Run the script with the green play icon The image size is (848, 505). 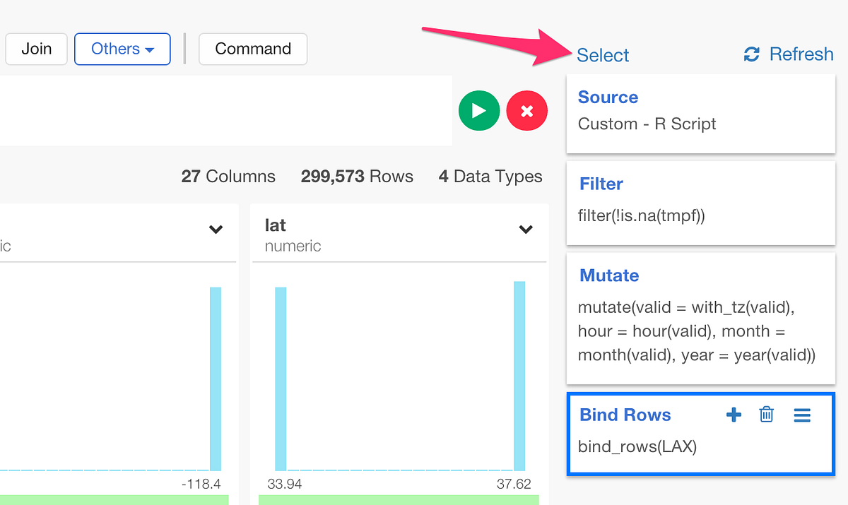tap(479, 110)
